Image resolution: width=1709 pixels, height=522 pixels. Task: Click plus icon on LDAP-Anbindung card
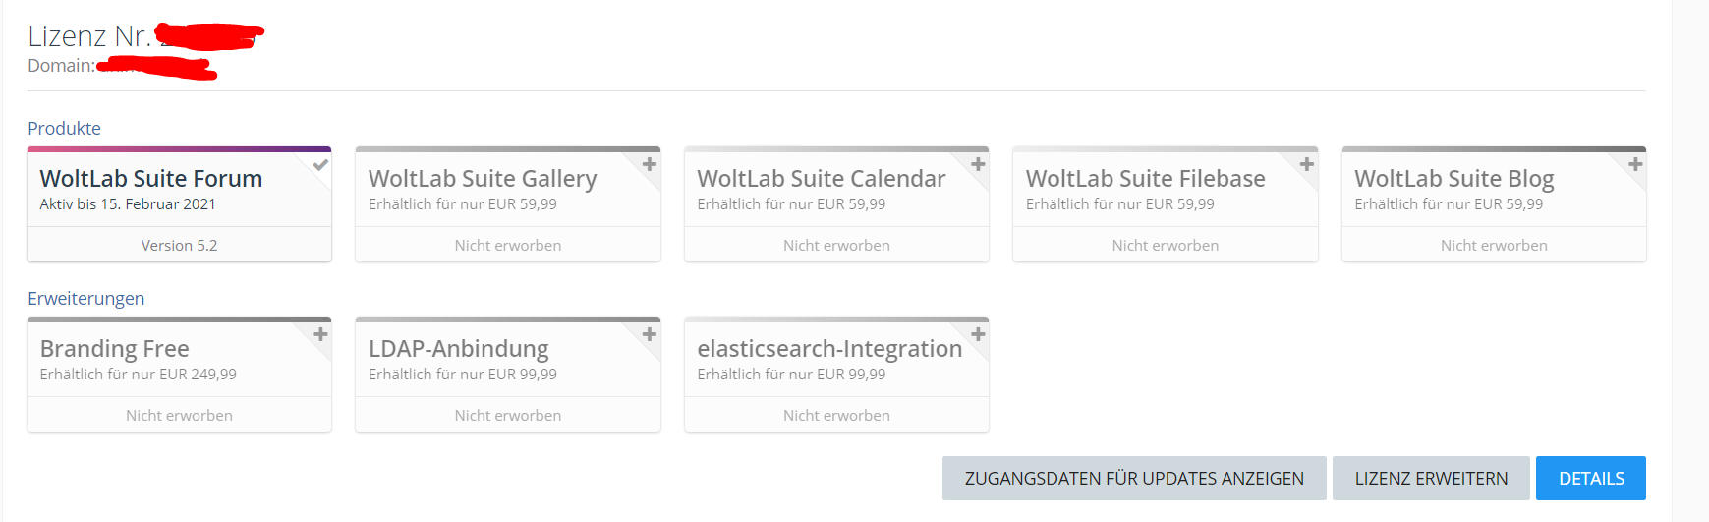click(x=649, y=334)
